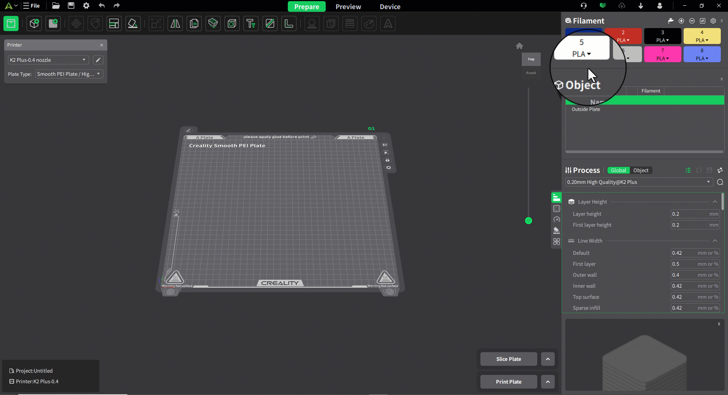Click the Add model cube icon
This screenshot has width=728, height=395.
coord(34,24)
